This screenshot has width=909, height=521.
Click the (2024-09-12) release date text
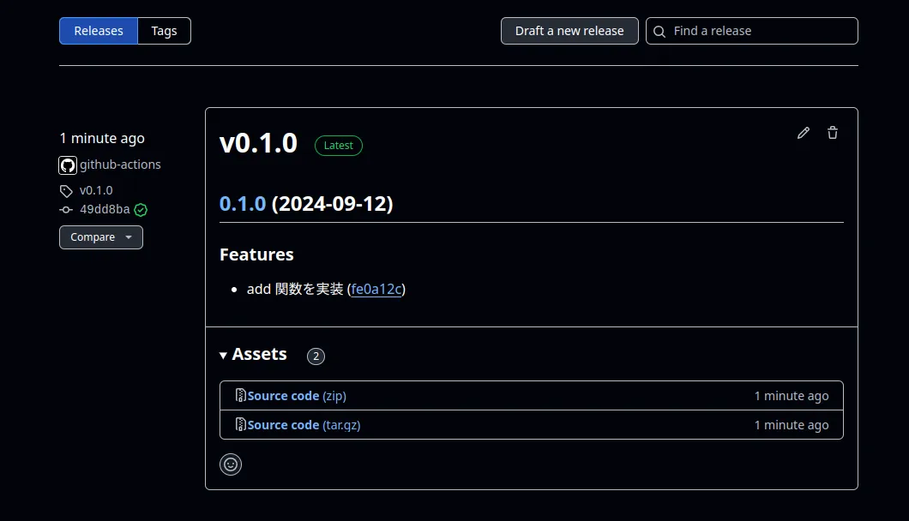[332, 203]
